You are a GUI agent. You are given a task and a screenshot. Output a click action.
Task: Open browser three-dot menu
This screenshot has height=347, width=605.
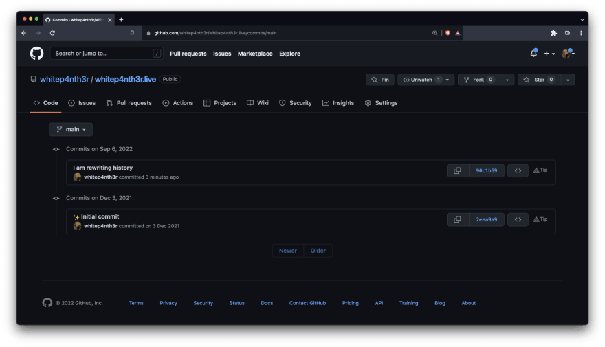(581, 33)
